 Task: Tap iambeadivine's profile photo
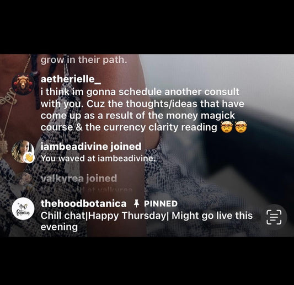tap(23, 152)
